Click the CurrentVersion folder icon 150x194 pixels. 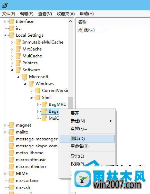(38, 91)
